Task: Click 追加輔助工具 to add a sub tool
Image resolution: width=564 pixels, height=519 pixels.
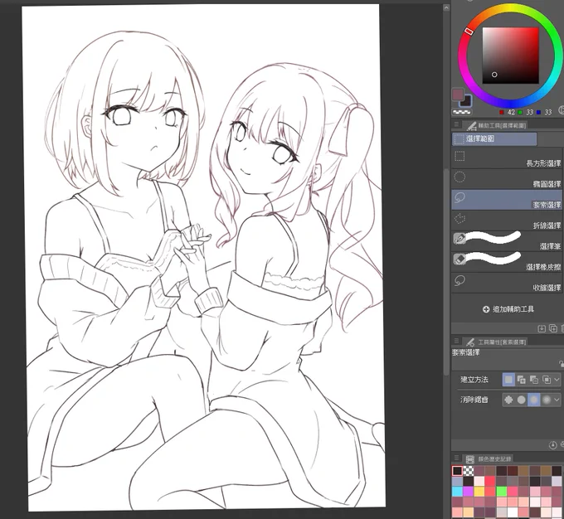Action: (508, 309)
